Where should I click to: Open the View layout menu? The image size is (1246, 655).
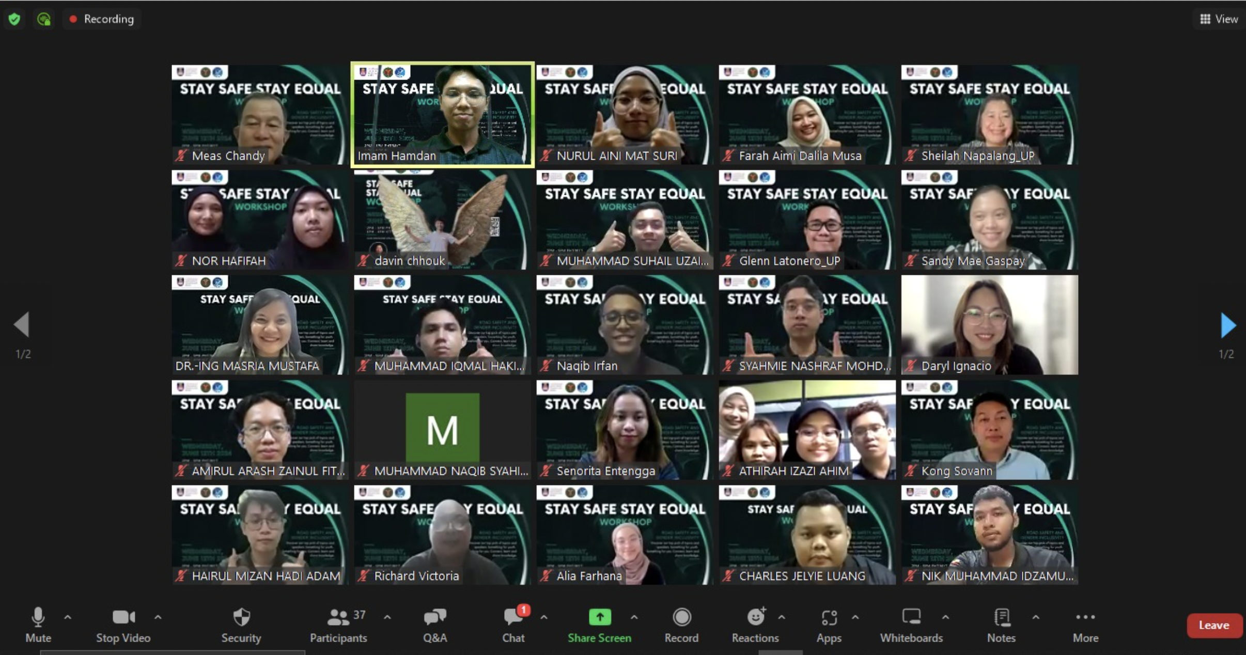pyautogui.click(x=1219, y=19)
